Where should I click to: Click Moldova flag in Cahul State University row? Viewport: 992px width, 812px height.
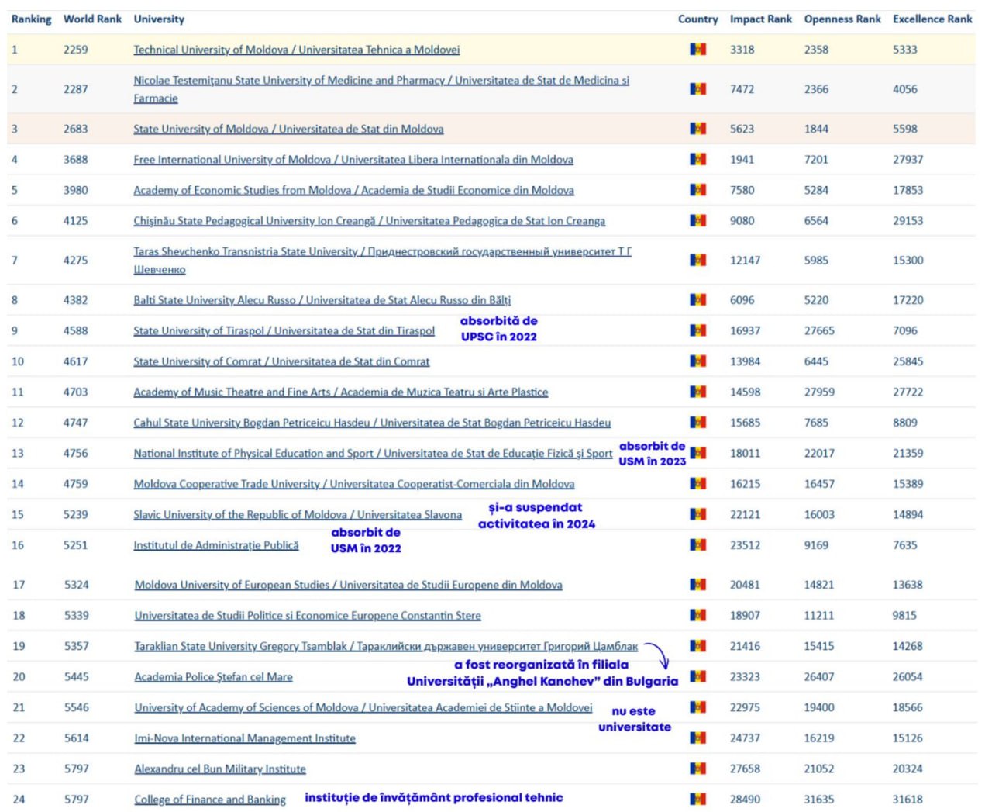(698, 423)
